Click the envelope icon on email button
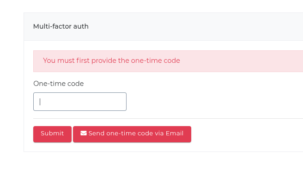303x176 pixels. coord(84,134)
